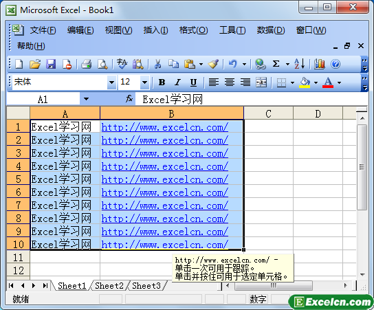Click the Open folder icon
374x310 pixels.
pos(35,64)
